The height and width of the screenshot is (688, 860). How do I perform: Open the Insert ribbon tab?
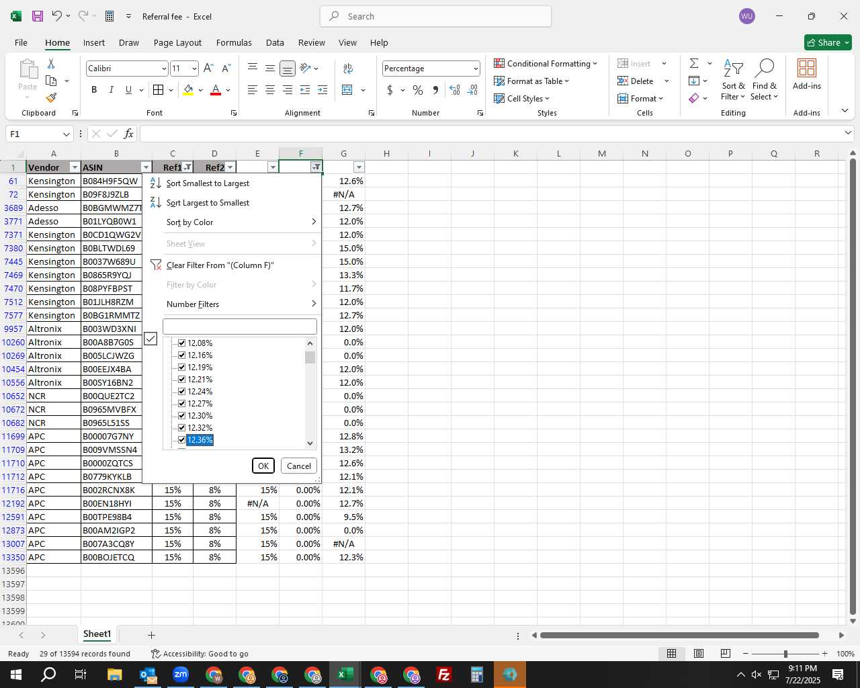tap(94, 42)
